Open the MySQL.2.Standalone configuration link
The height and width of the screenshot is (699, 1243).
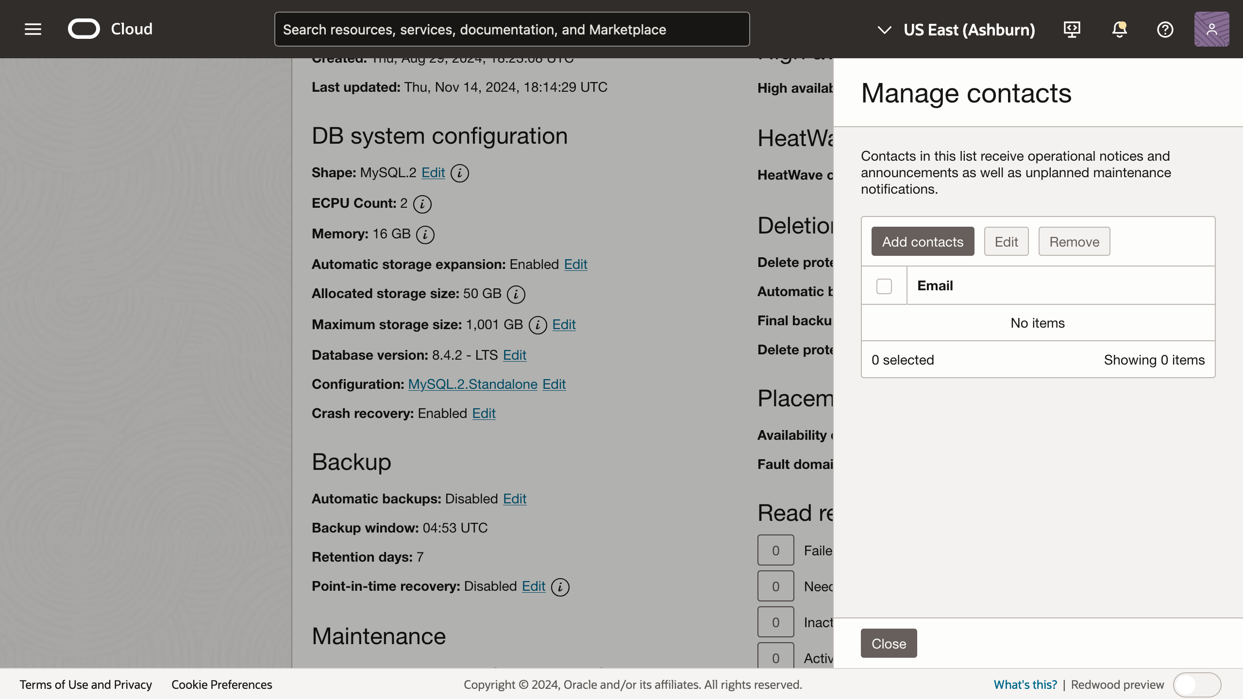click(473, 384)
